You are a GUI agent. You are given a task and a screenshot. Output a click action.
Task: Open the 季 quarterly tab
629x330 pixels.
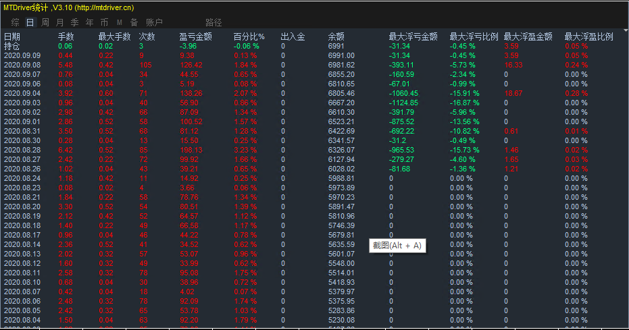coord(74,22)
